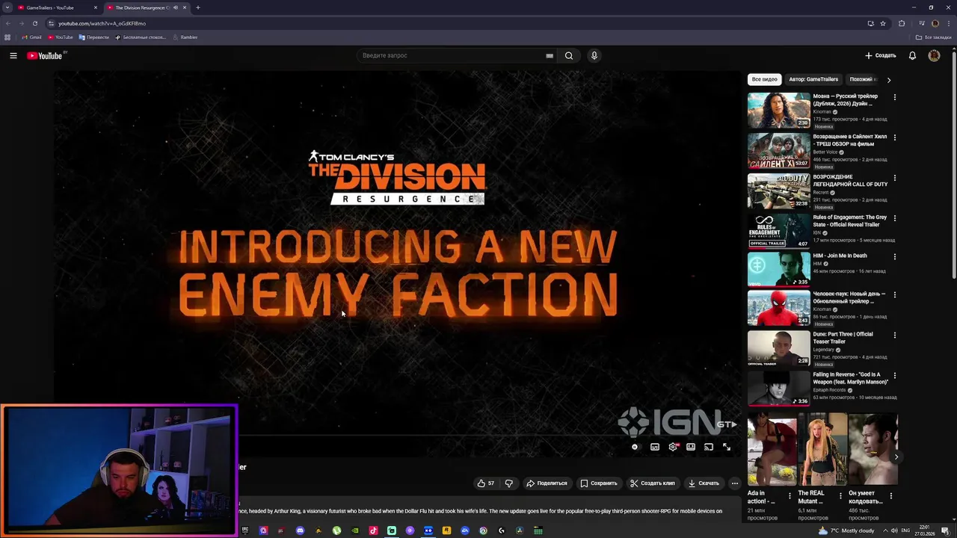Open Dune: Part Three teaser trailer thumbnail

(778, 348)
